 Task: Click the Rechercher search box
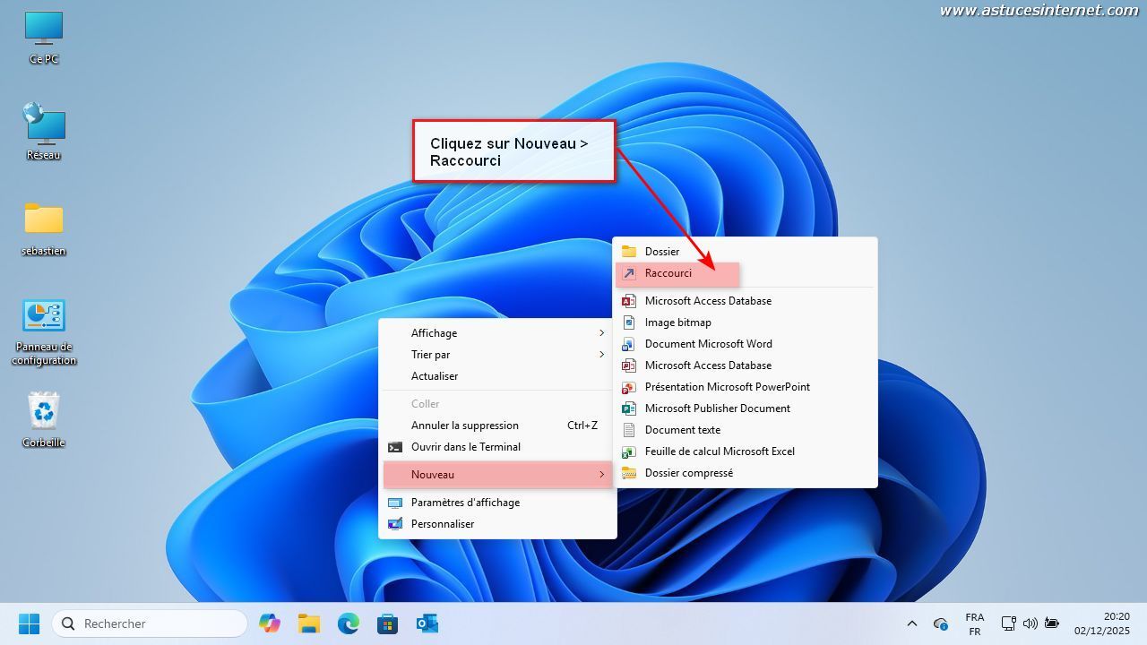coord(151,623)
